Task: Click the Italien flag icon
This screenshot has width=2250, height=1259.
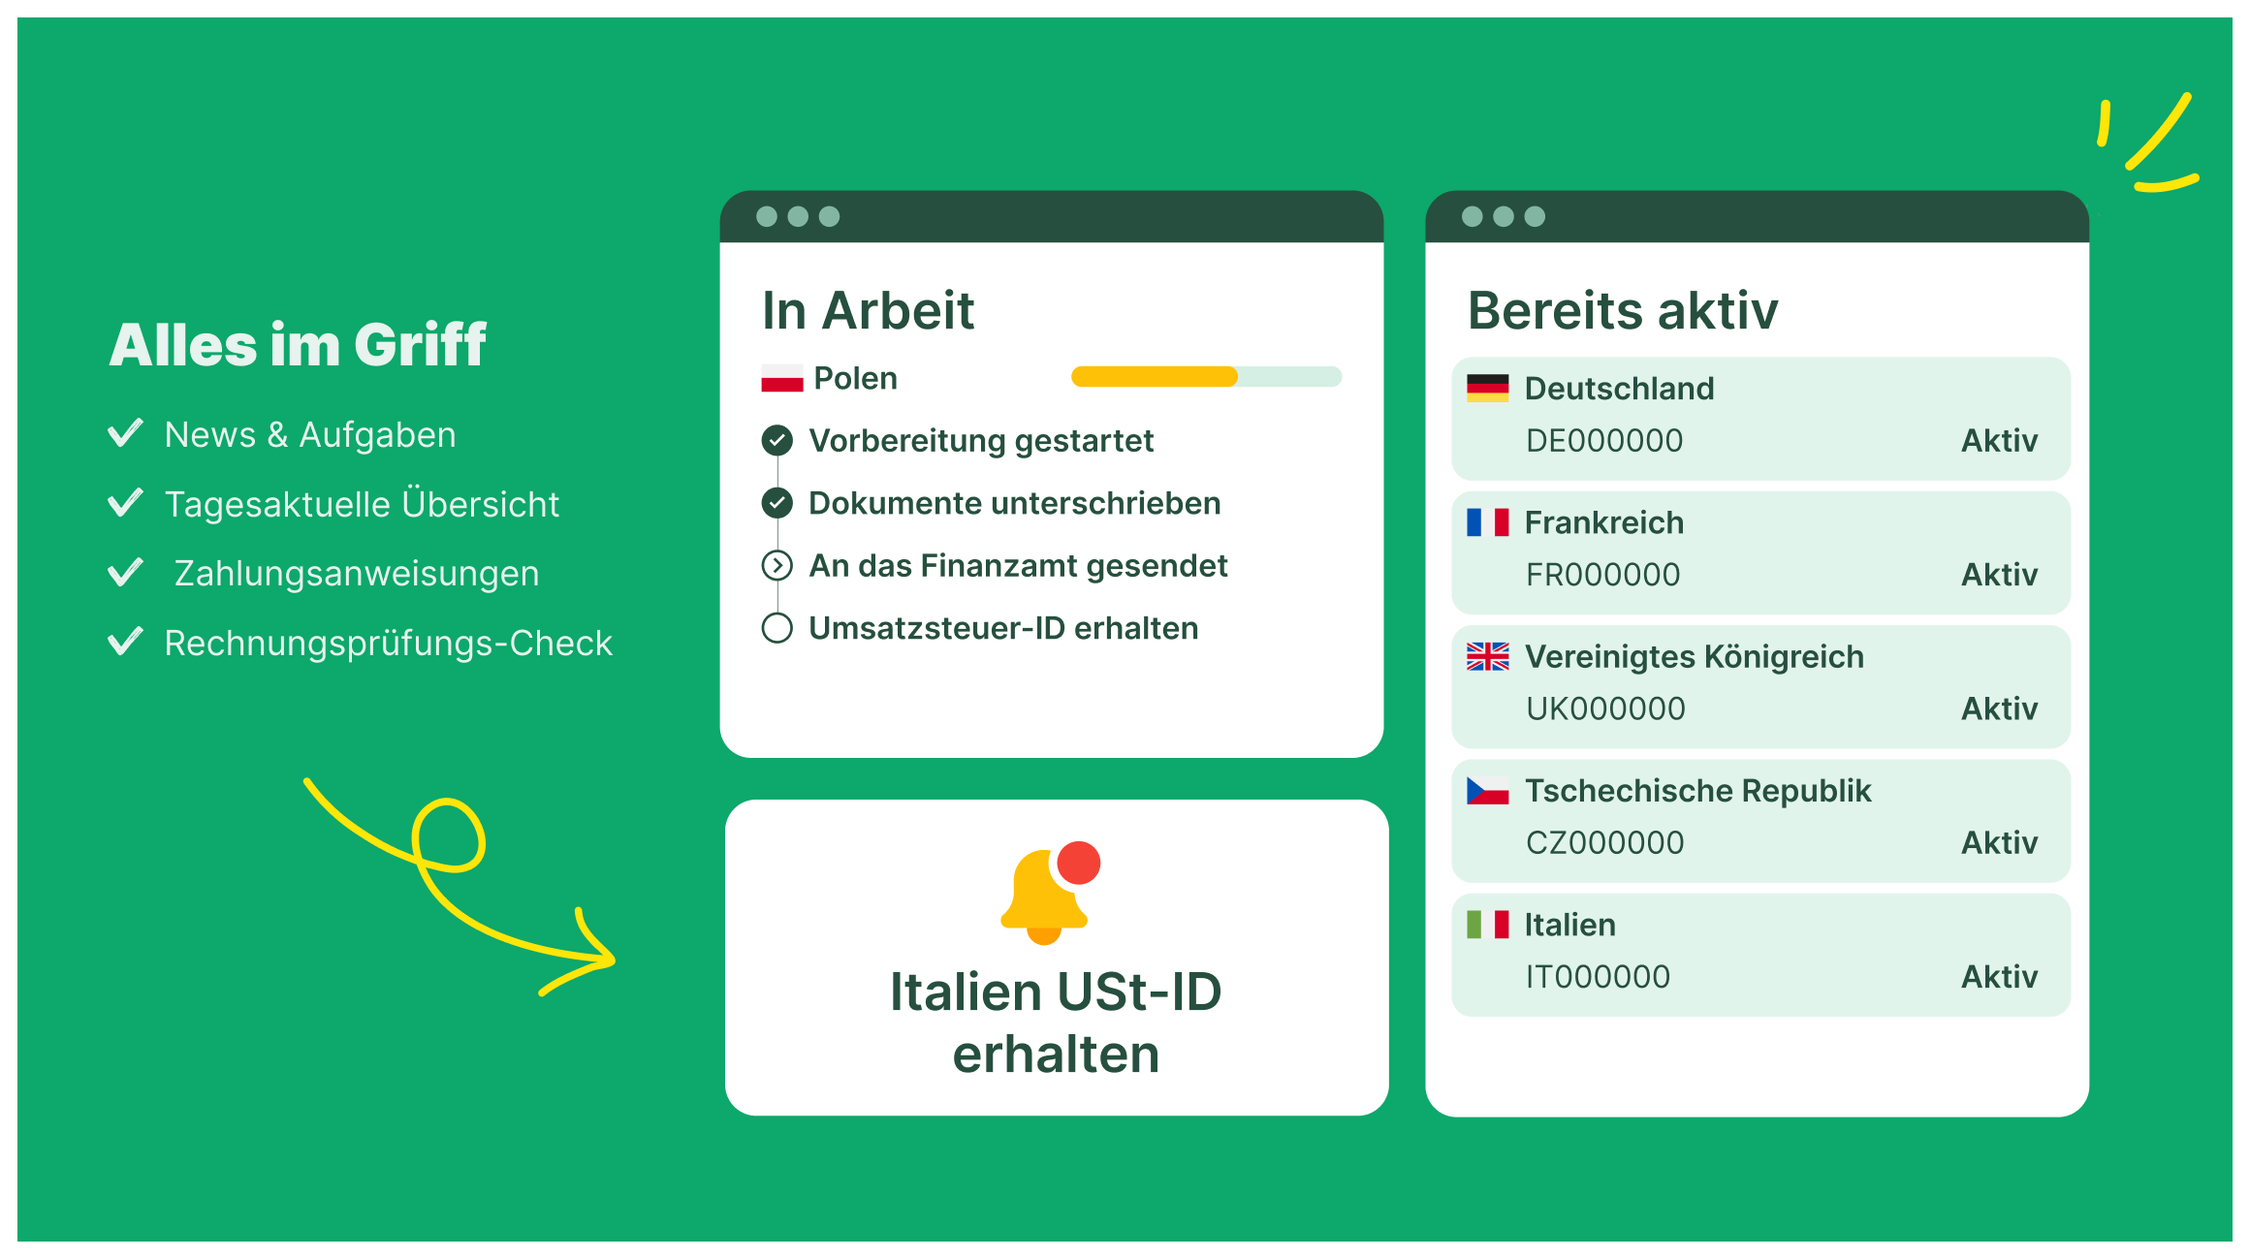Action: click(x=1487, y=925)
